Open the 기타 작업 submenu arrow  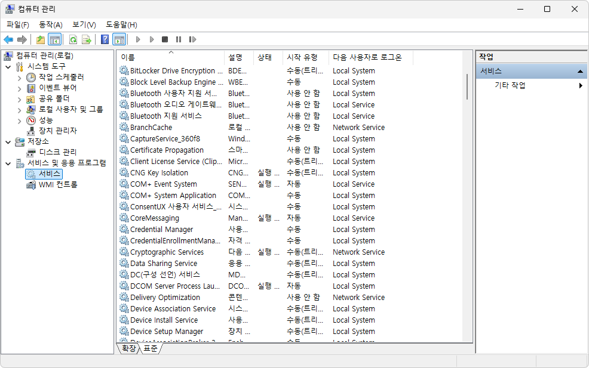pyautogui.click(x=581, y=85)
